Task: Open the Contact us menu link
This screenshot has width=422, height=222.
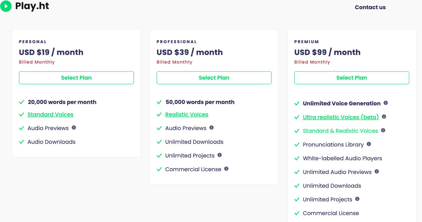Action: tap(370, 7)
